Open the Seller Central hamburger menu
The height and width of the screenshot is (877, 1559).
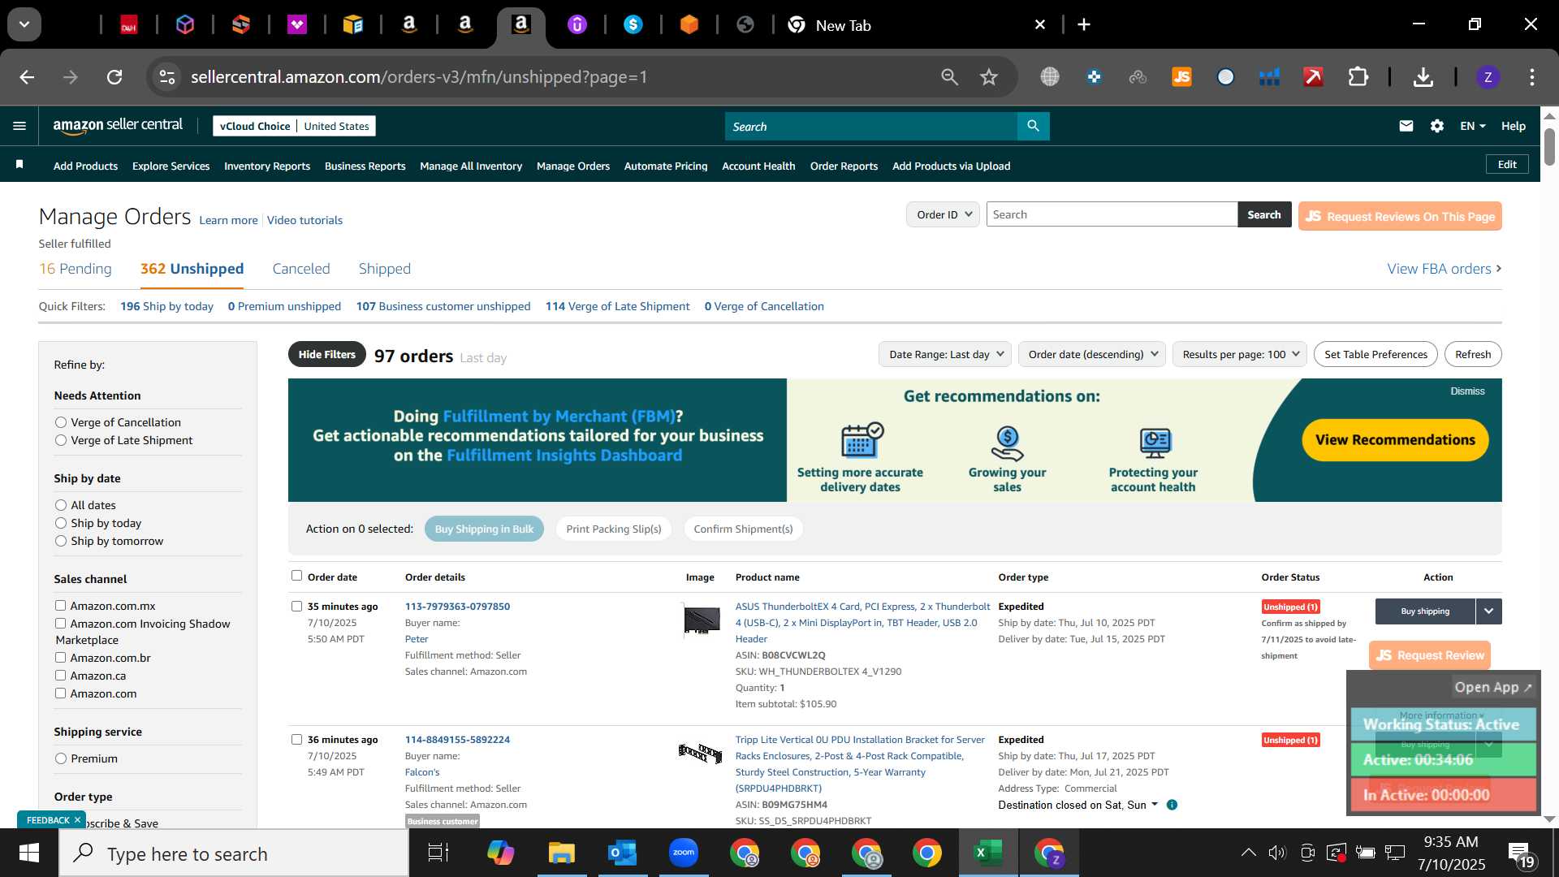tap(19, 126)
